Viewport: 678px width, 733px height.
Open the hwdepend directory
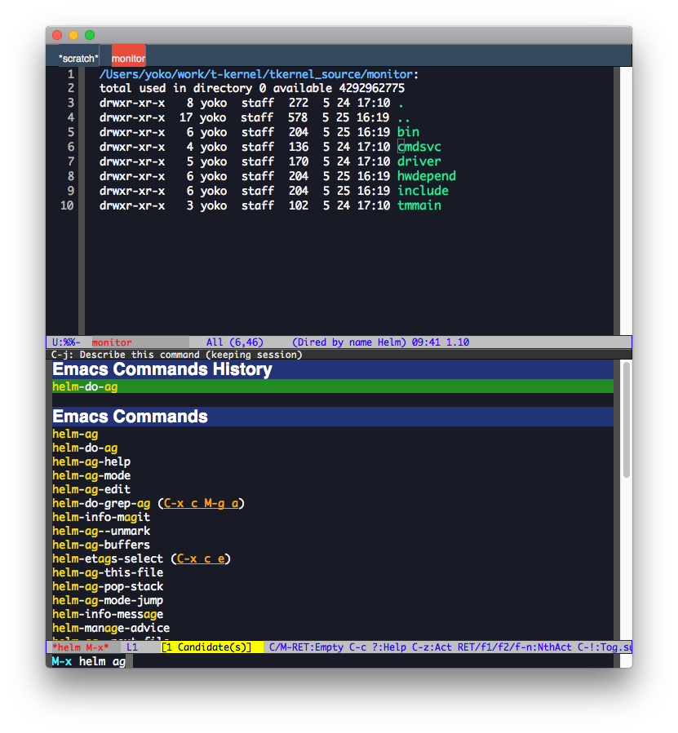(426, 176)
